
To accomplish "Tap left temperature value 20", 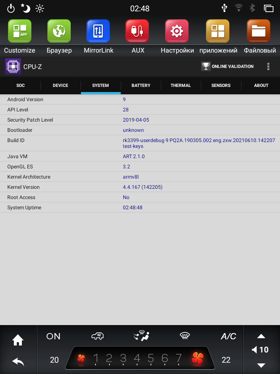I will (x=54, y=360).
